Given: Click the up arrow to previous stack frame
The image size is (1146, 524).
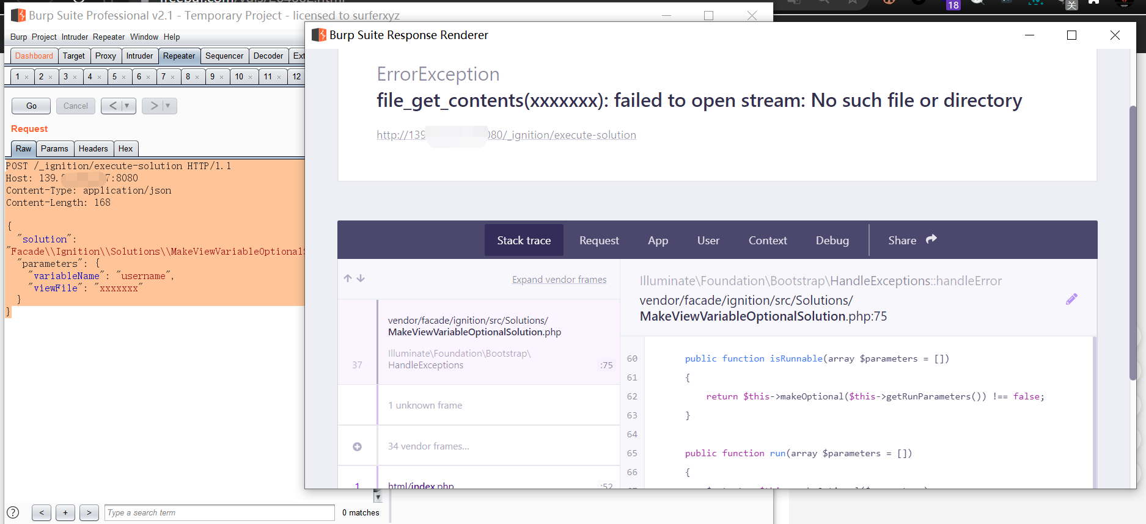Looking at the screenshot, I should [x=348, y=278].
